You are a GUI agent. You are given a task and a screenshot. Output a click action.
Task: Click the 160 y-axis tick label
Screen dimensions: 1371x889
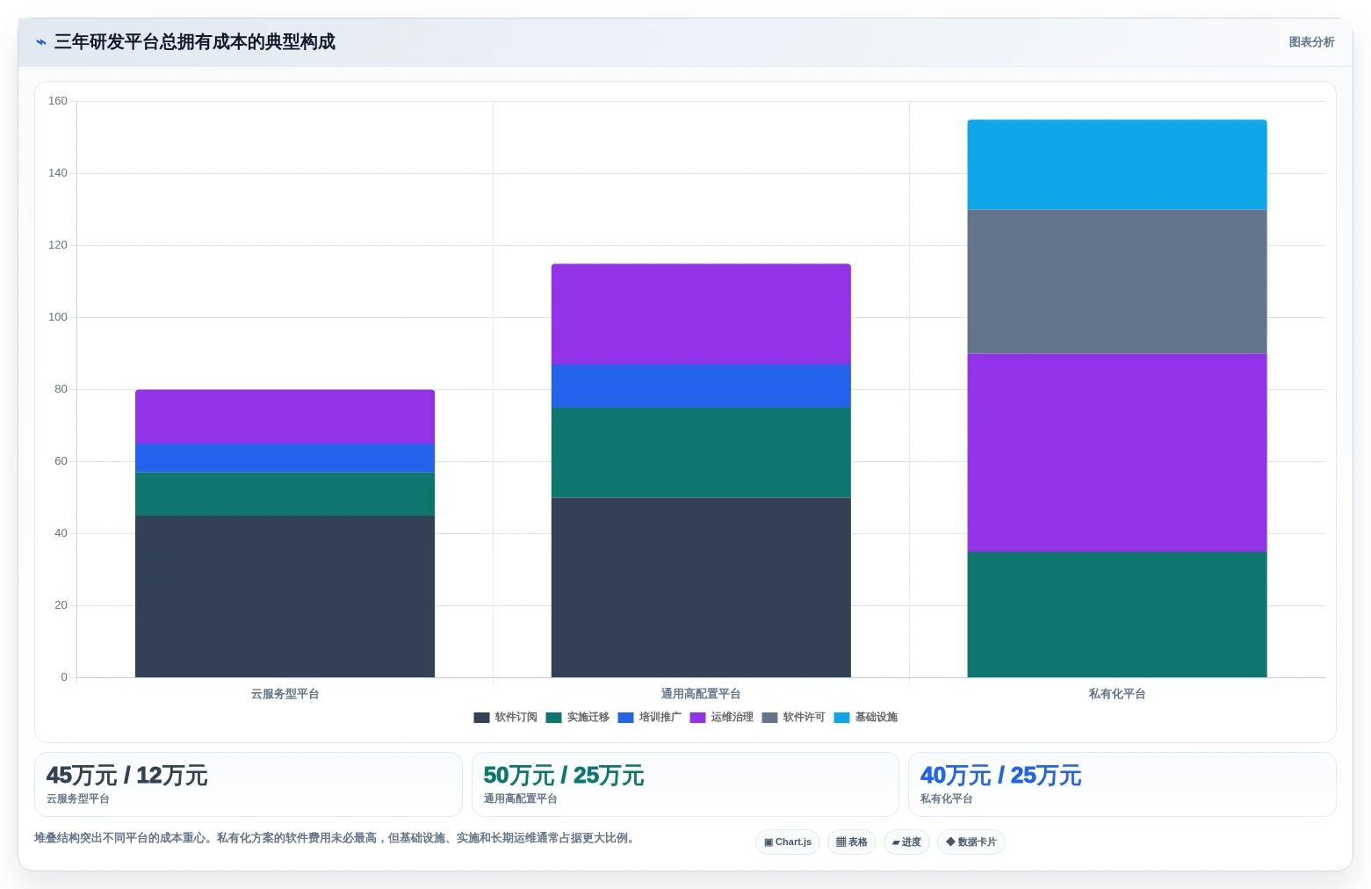coord(58,101)
